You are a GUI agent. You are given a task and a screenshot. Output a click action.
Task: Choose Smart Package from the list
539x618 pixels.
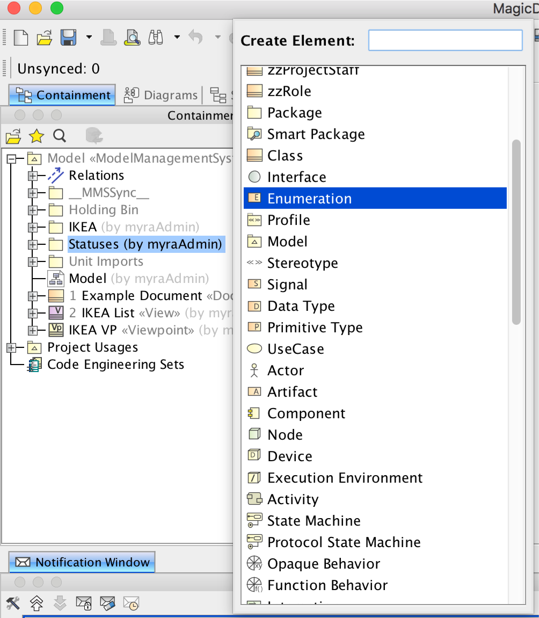[375, 134]
